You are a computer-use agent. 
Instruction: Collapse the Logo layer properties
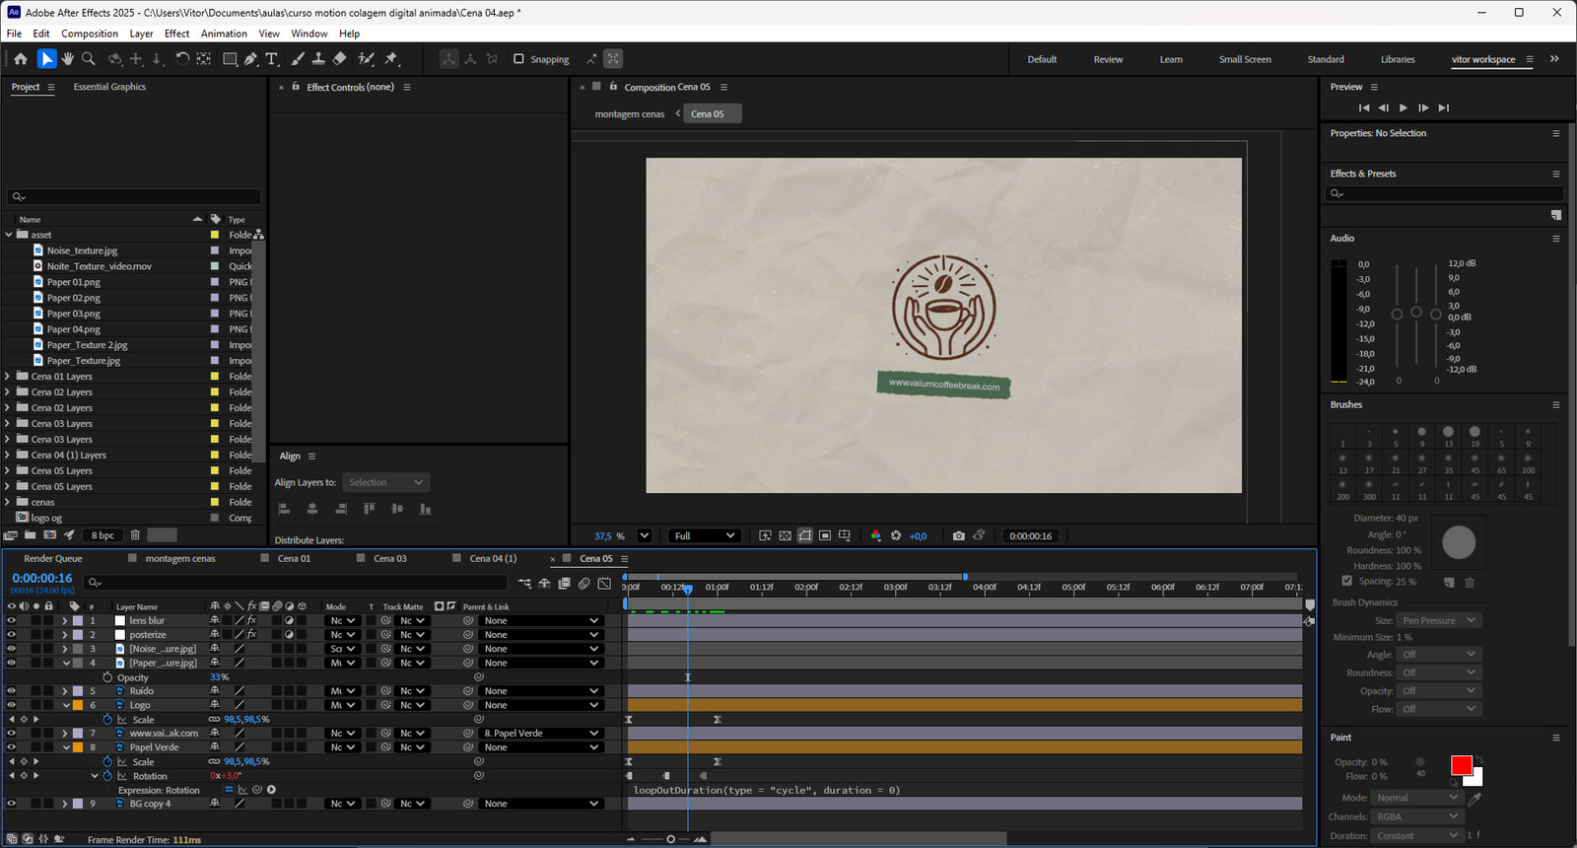[65, 705]
